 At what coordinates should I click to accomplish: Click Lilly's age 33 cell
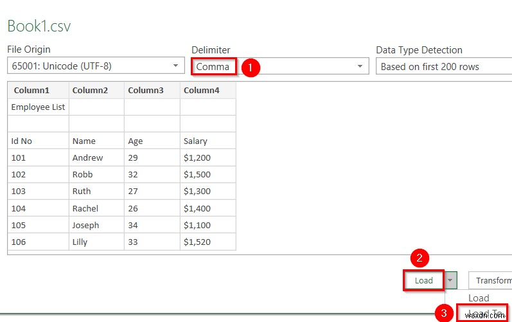(152, 242)
